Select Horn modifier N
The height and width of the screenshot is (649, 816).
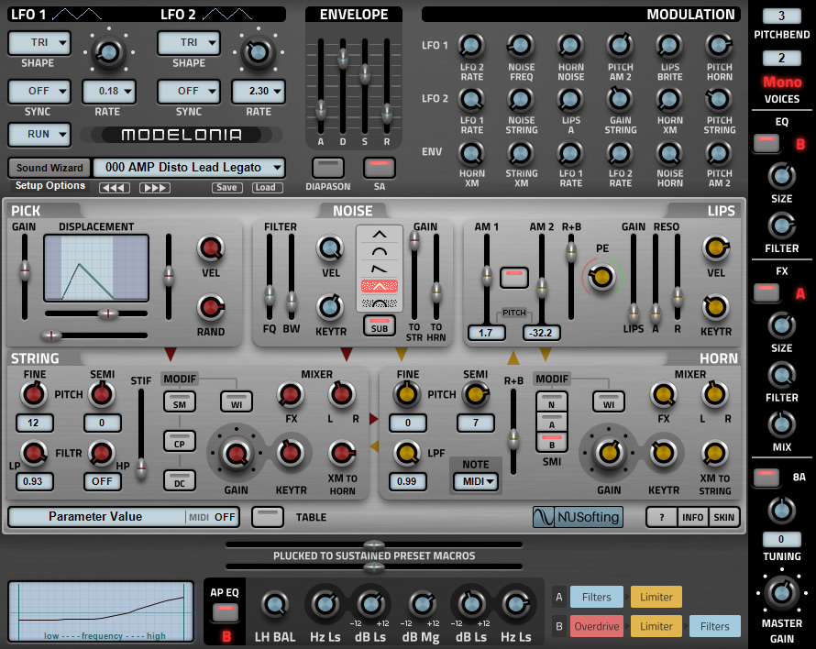click(552, 401)
